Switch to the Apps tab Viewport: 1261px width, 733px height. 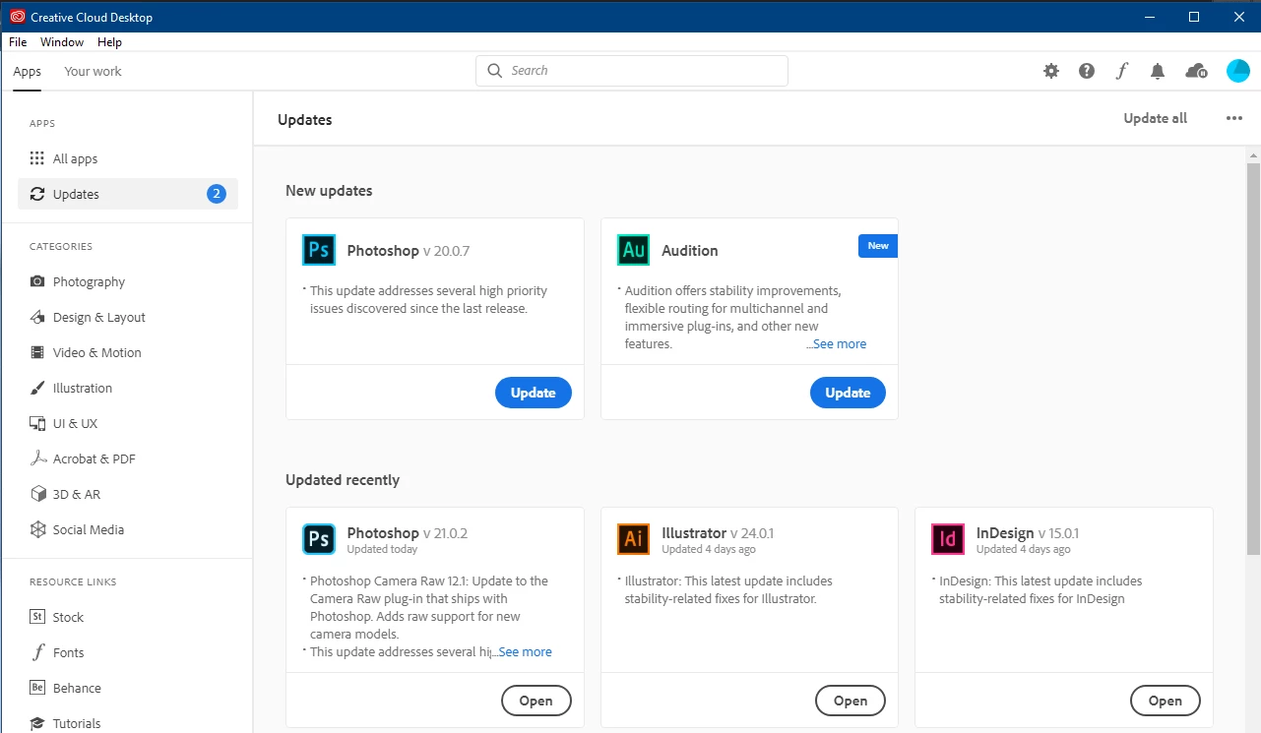[28, 71]
